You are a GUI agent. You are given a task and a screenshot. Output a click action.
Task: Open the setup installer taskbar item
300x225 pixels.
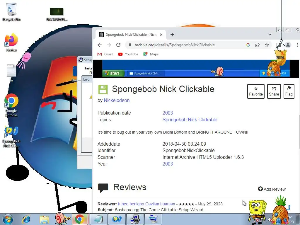pyautogui.click(x=135, y=219)
